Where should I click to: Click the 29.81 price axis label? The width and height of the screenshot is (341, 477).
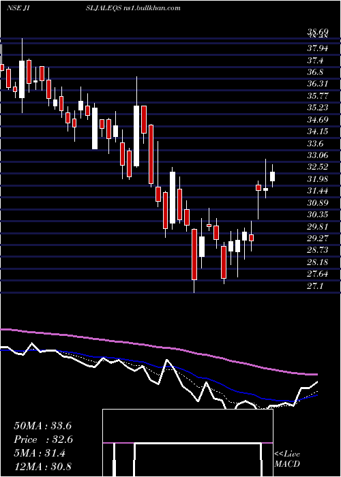317,227
